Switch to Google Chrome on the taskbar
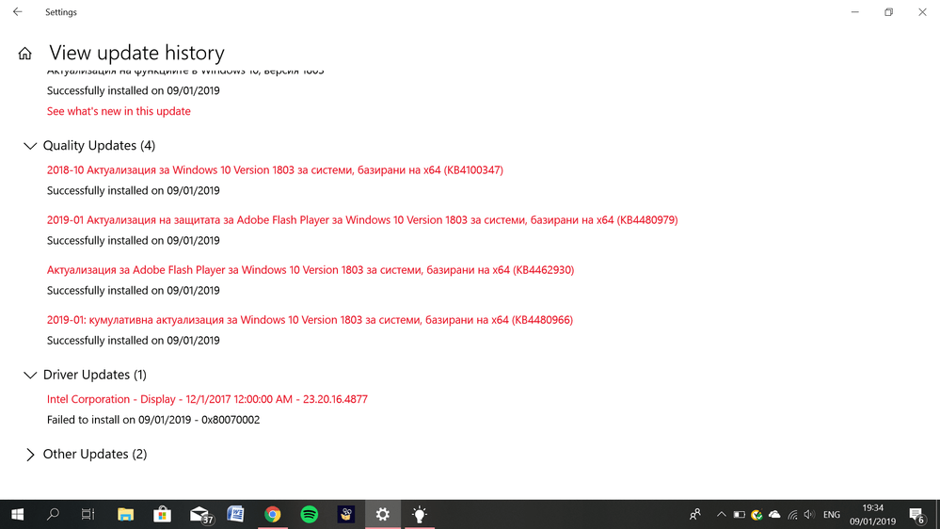The width and height of the screenshot is (940, 529). pos(273,515)
